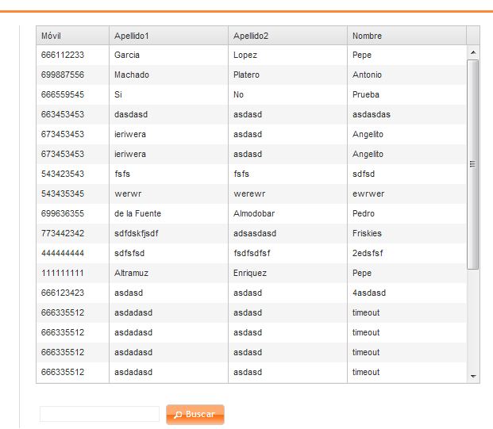Select the row with mobile 666559545
Image resolution: width=493 pixels, height=429 pixels.
click(251, 94)
